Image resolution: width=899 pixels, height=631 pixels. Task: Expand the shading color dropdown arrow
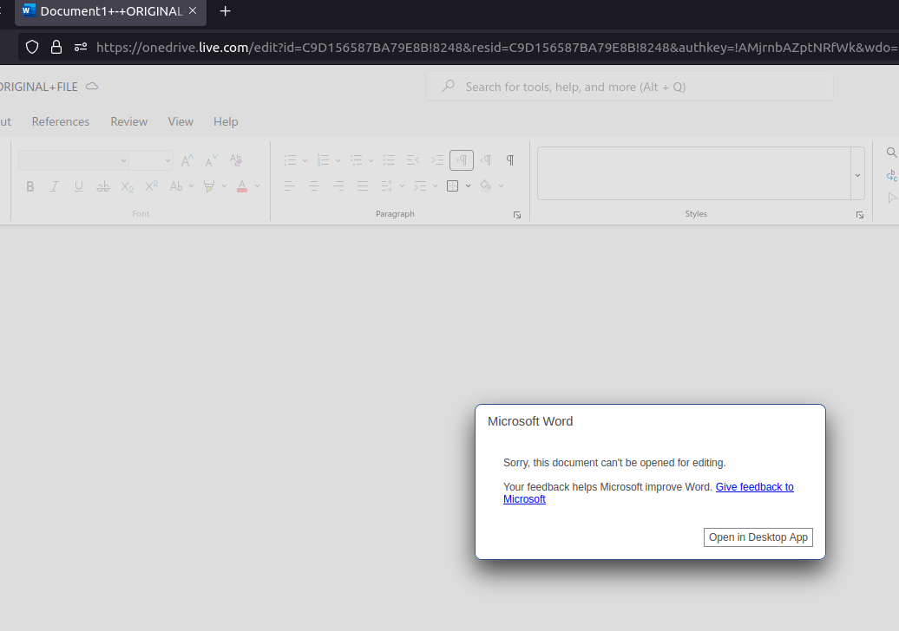(501, 186)
